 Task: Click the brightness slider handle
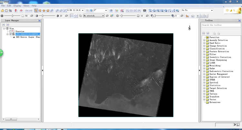coord(13,16)
